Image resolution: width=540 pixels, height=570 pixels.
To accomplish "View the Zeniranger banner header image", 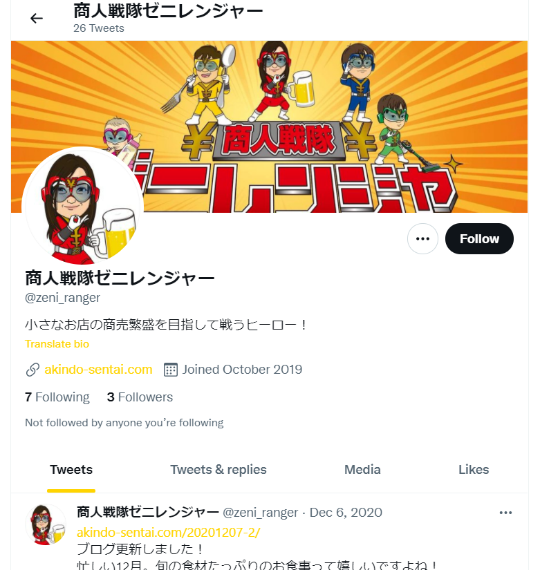I will 269,126.
